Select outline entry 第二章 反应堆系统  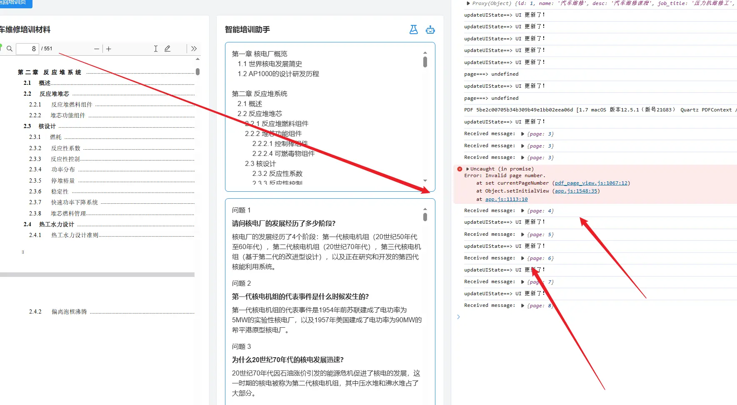coord(260,94)
